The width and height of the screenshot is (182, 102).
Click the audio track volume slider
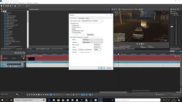point(11,66)
